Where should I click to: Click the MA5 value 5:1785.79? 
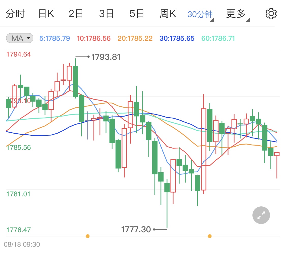(x=55, y=38)
